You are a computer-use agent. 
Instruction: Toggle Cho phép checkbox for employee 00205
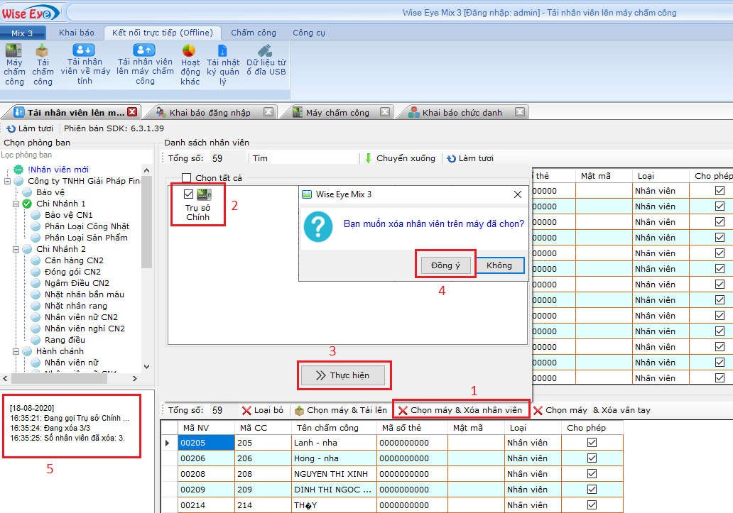[x=592, y=443]
